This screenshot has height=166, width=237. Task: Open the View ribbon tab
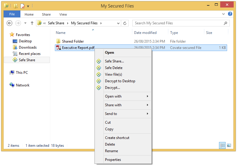tap(63, 14)
